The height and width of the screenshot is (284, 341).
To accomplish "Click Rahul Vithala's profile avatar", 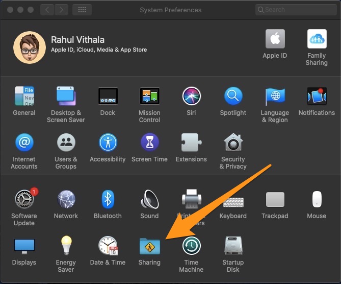I will [x=30, y=48].
